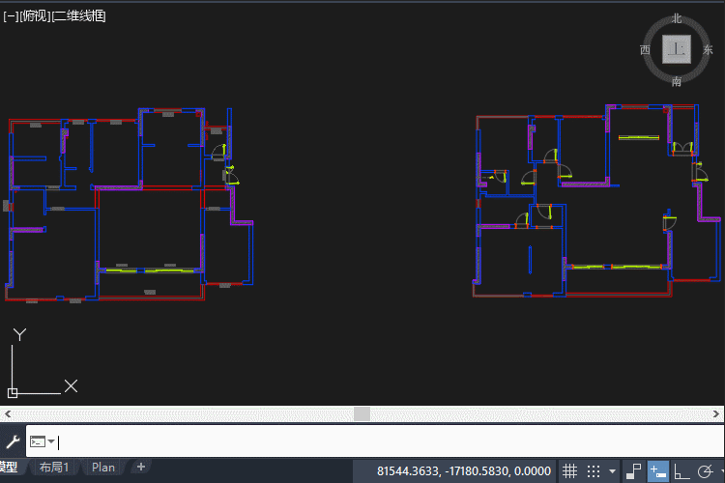Click horizontal scrollbar left arrow
Screen dimensions: 725x483
click(x=8, y=414)
